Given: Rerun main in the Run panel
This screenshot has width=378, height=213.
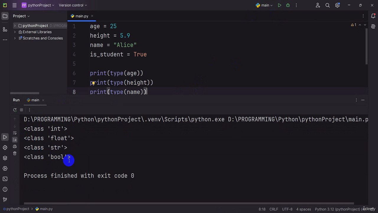Looking at the screenshot, I should 15,110.
